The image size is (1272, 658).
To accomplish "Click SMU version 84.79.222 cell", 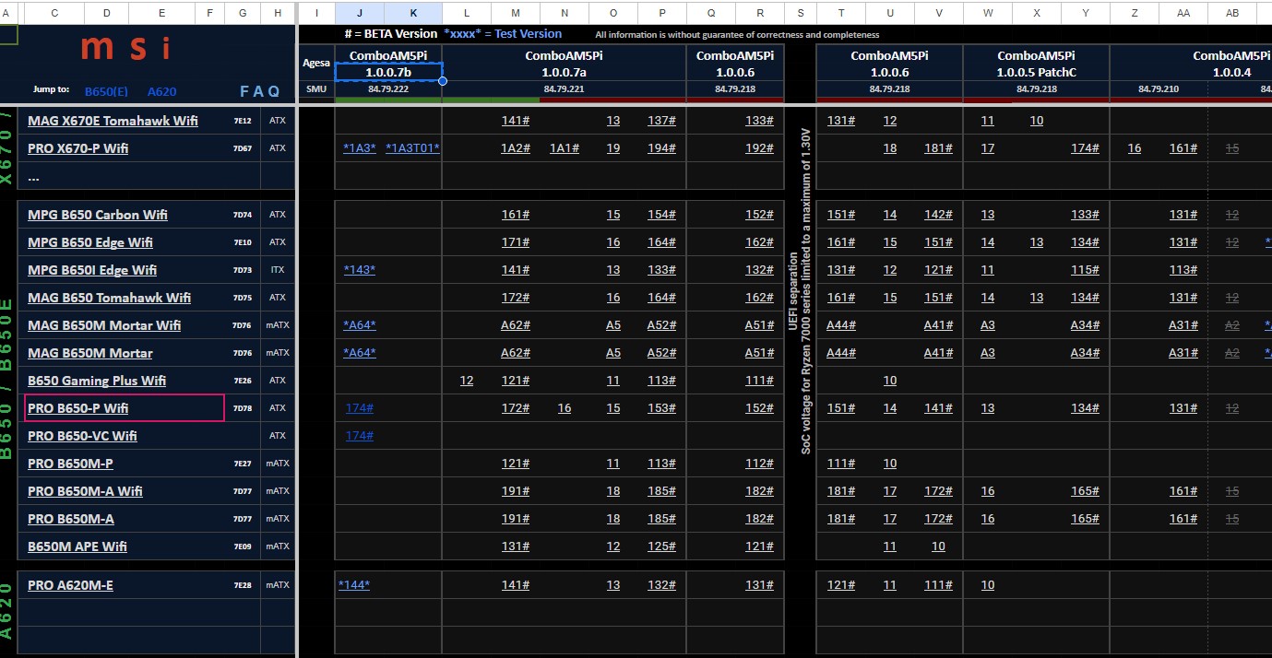I will pyautogui.click(x=388, y=89).
